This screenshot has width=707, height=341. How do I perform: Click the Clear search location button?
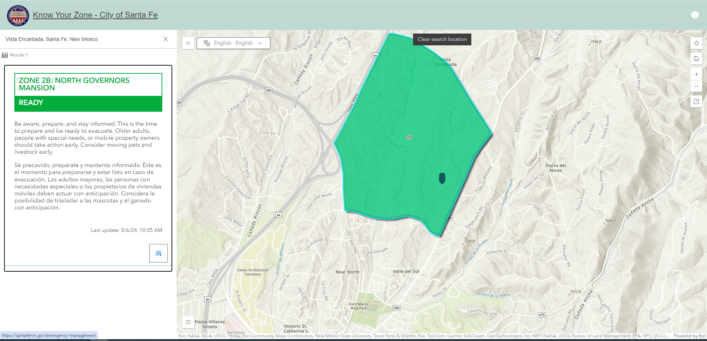click(442, 39)
